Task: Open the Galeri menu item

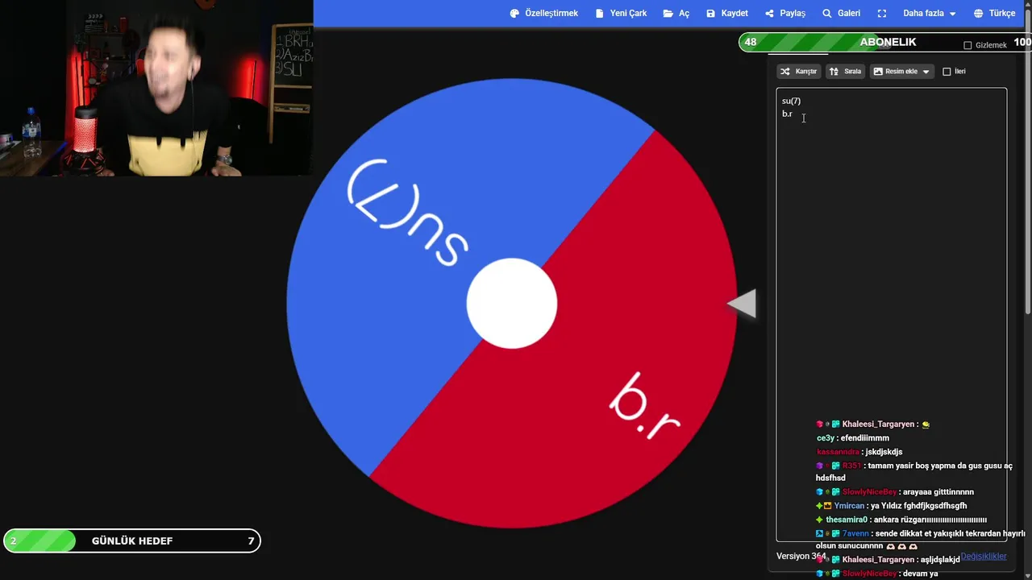Action: point(841,13)
